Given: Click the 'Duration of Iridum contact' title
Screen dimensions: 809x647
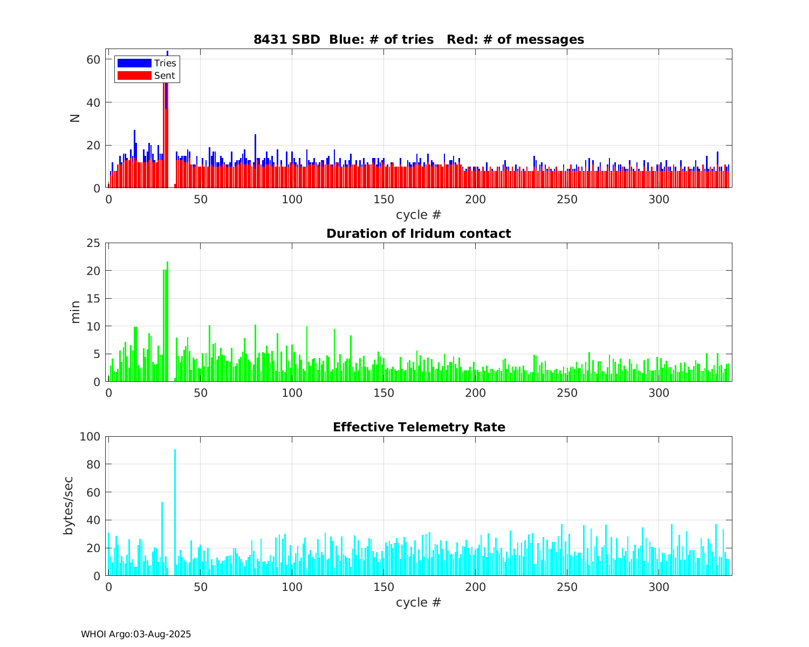Looking at the screenshot, I should (419, 233).
